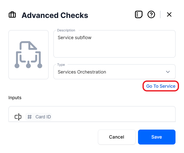Click the Advanced Checks title text
The height and width of the screenshot is (153, 184).
pos(55,15)
